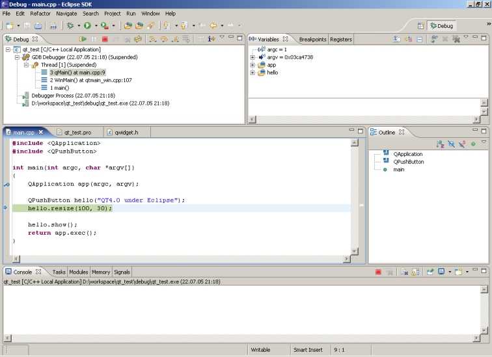Open the Outline view menu triangle
Screen dimensions: 492x357
[x=484, y=142]
